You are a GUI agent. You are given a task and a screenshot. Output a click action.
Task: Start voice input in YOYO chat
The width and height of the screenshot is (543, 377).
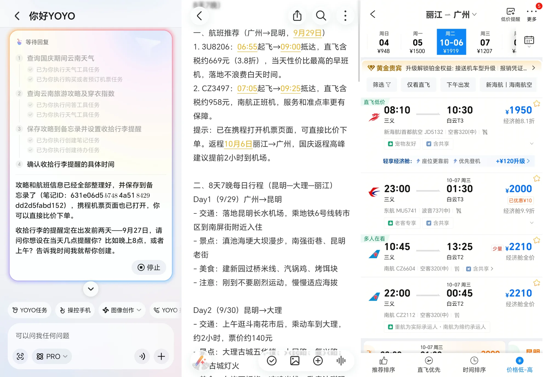pyautogui.click(x=142, y=356)
